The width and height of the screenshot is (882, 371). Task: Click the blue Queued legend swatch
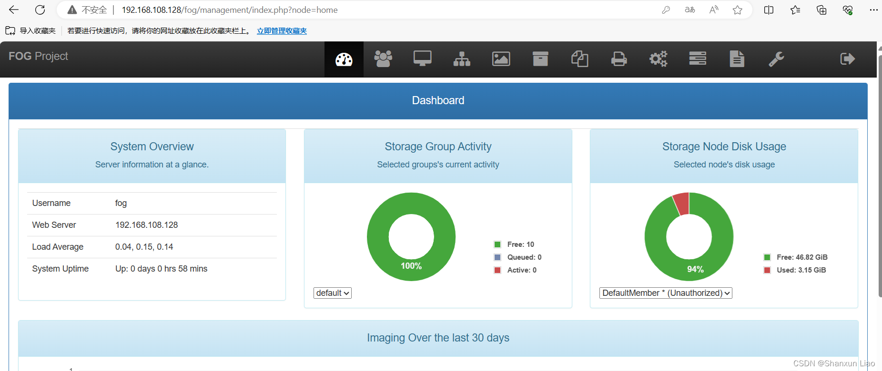(x=497, y=257)
